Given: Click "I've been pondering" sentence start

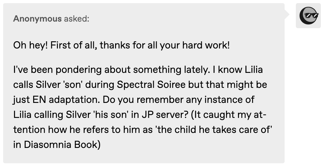Looking at the screenshot, I should (x=58, y=70).
